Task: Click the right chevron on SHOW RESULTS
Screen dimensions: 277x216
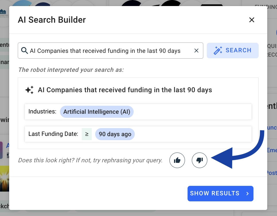Action: (247, 193)
